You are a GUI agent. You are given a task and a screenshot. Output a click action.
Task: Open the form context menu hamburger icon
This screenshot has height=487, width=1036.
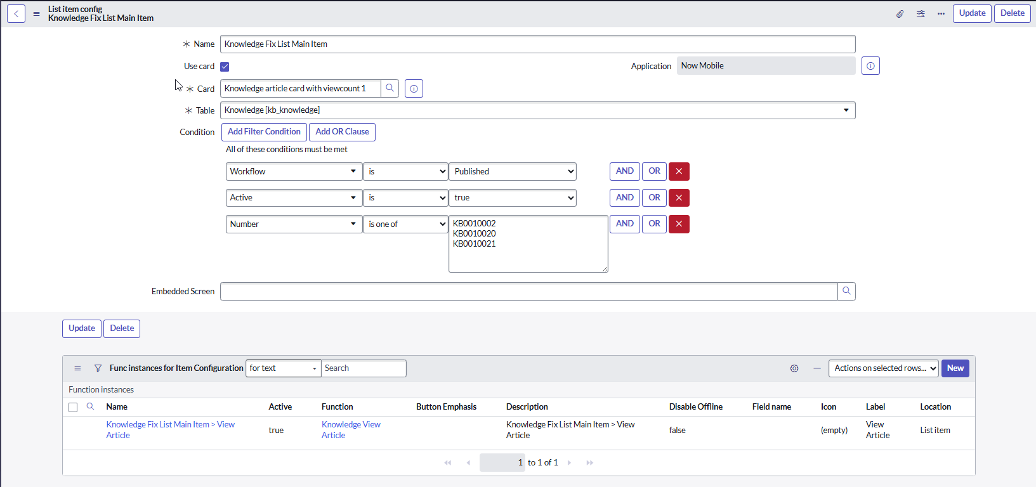[x=36, y=13]
